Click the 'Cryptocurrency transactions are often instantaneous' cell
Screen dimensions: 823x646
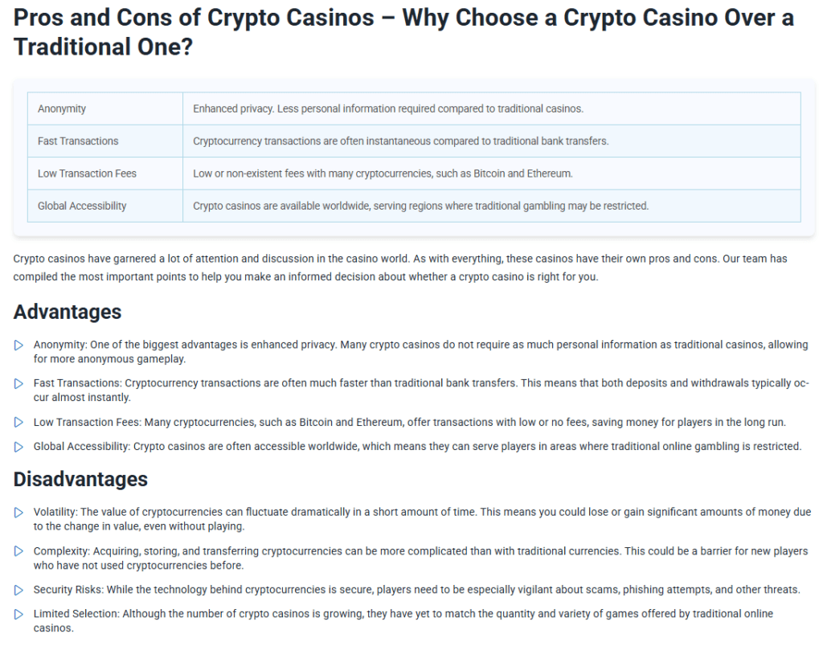click(401, 141)
